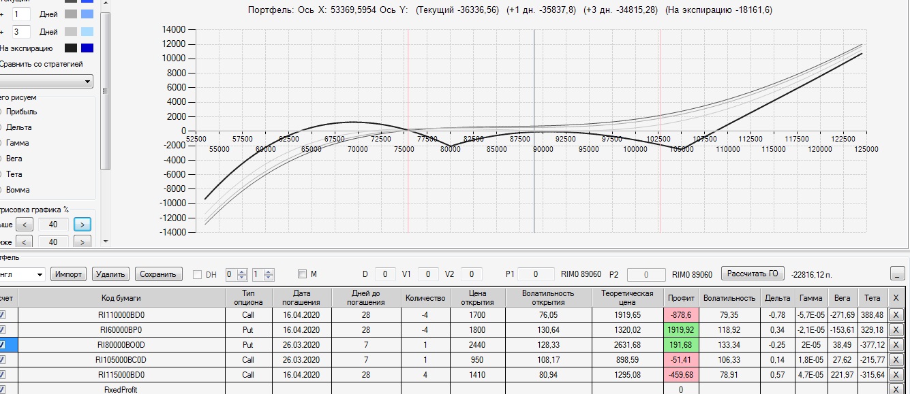Pick light blue swatch for +3 days line

point(87,31)
